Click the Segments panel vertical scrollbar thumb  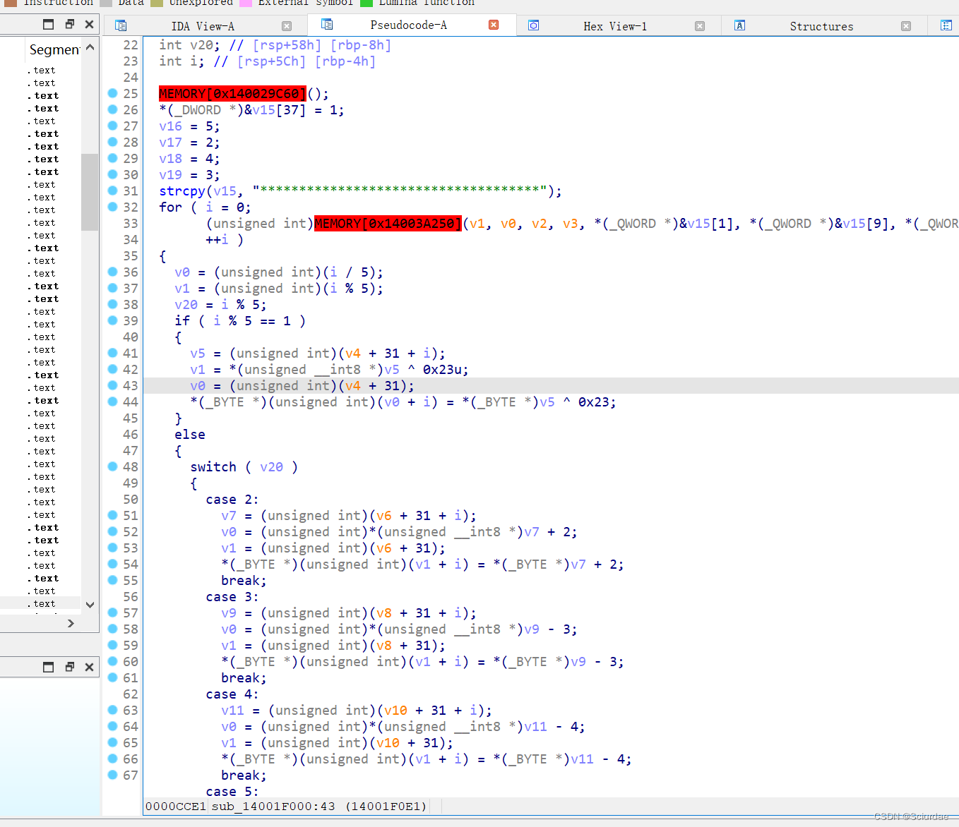[90, 192]
